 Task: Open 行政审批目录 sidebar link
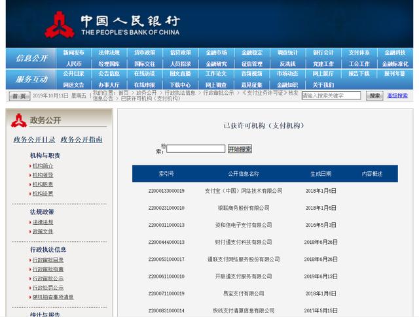click(48, 260)
